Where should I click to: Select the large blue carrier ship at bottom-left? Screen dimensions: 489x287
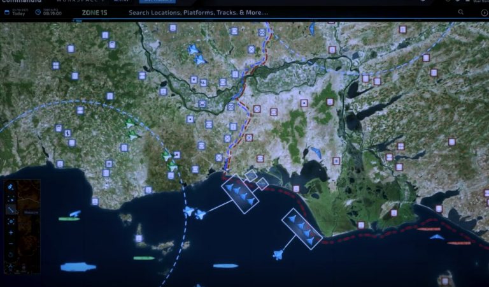pos(78,267)
